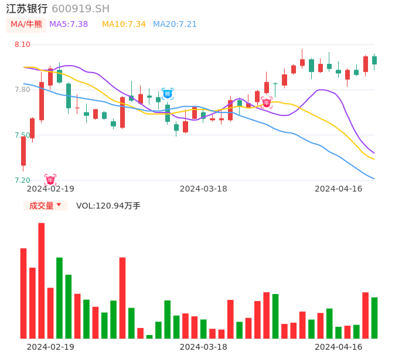402x355 pixels.
Task: Click the 2024-04-16 date under volume chart
Action: pyautogui.click(x=339, y=347)
